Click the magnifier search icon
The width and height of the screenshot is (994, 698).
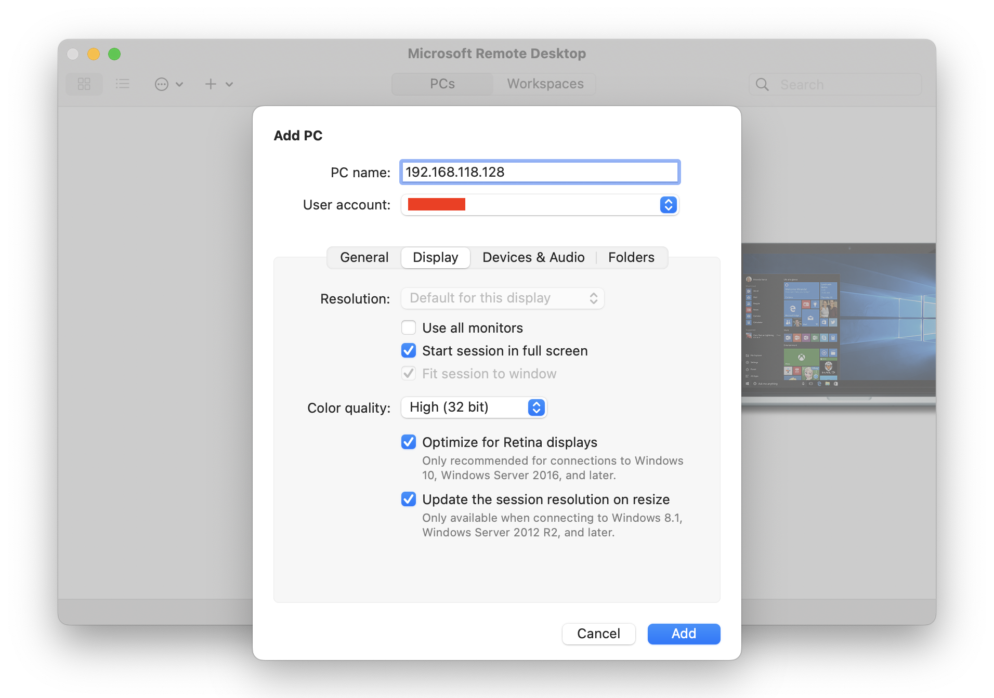762,84
